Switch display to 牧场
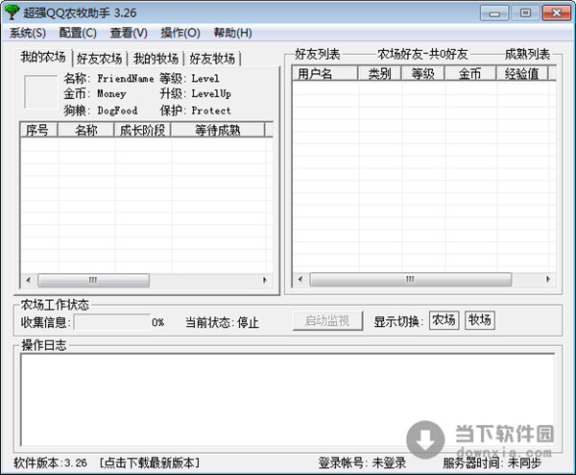Screen dimensions: 576x475 (x=479, y=320)
